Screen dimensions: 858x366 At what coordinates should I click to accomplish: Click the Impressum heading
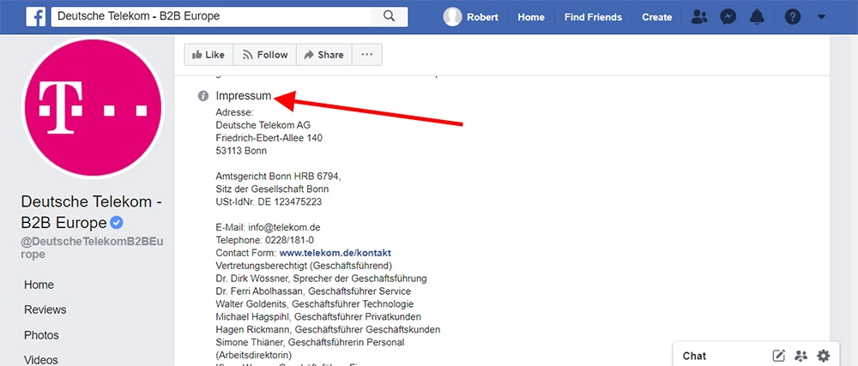point(244,96)
